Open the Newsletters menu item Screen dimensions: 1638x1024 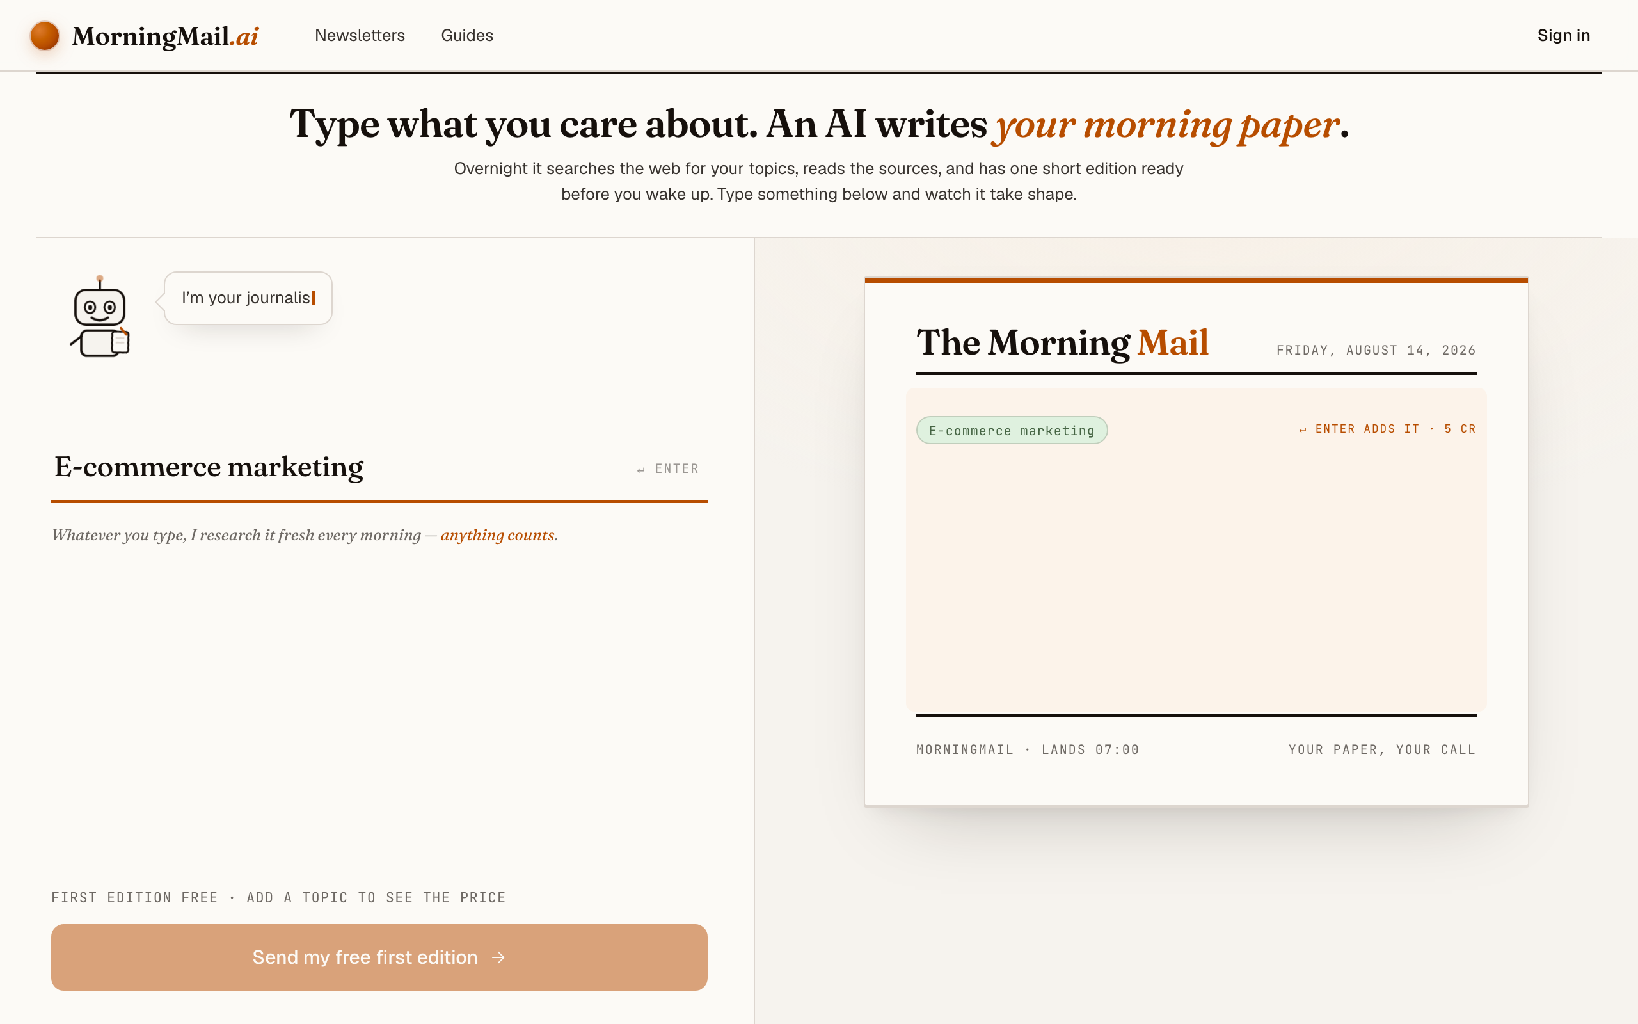tap(360, 35)
